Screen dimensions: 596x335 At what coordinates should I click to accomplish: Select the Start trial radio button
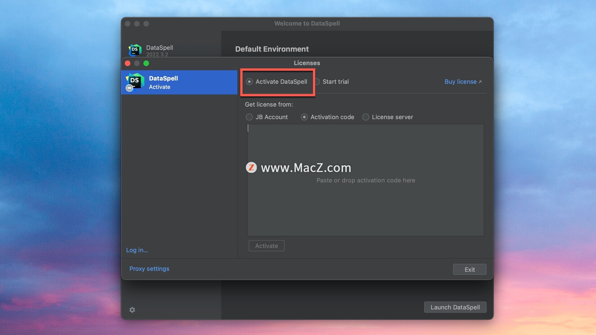pos(317,82)
